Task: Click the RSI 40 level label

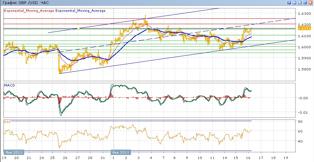Action: tap(300, 141)
